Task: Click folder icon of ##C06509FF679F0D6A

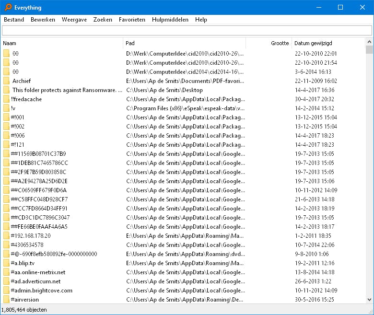Action: pyautogui.click(x=6, y=190)
